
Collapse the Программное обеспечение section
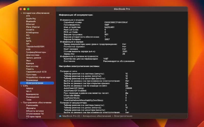tap(21, 103)
